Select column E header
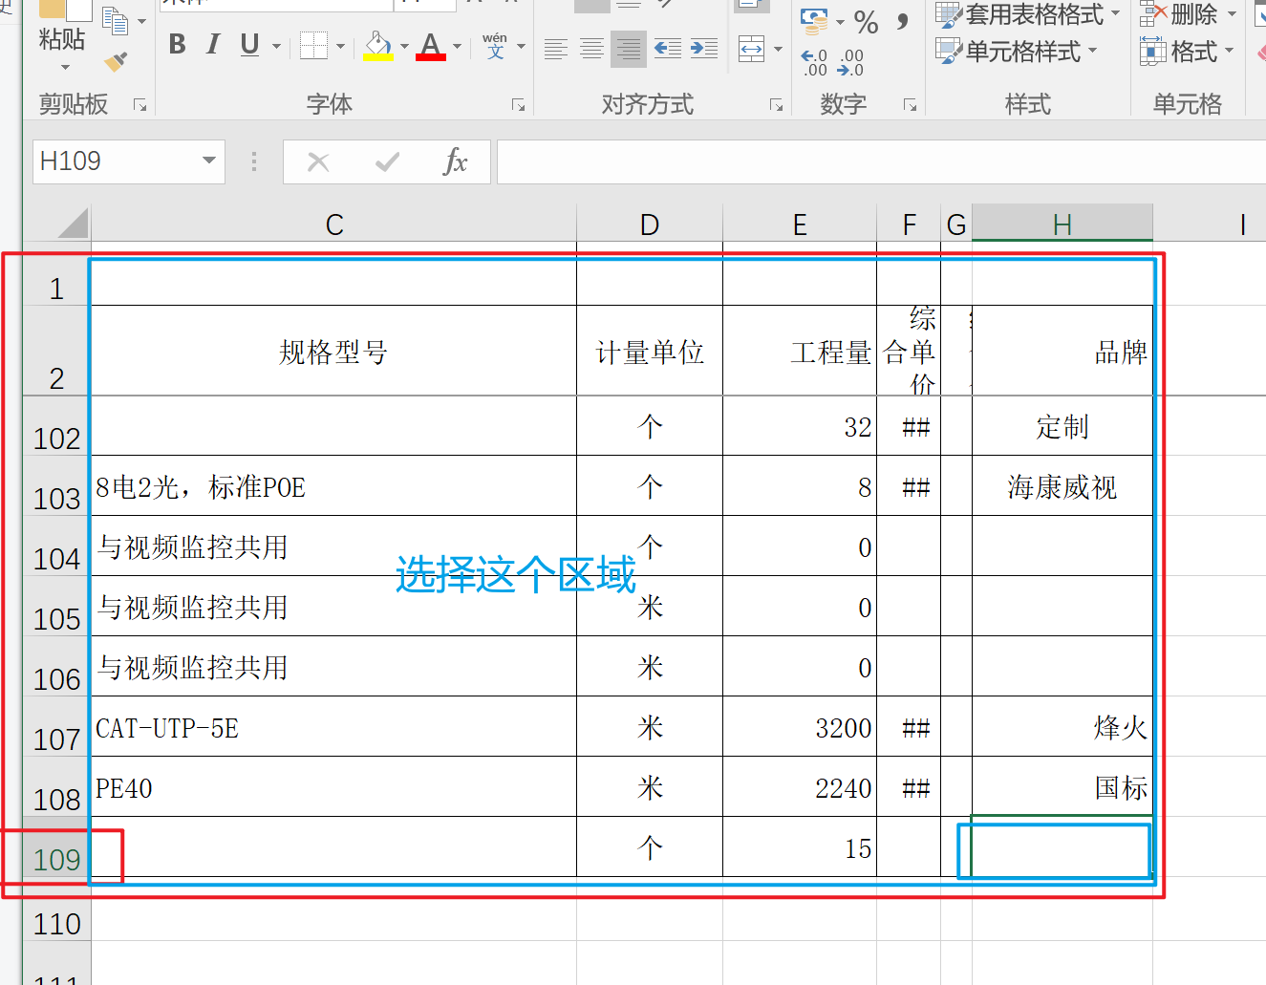This screenshot has width=1266, height=985. pos(800,224)
